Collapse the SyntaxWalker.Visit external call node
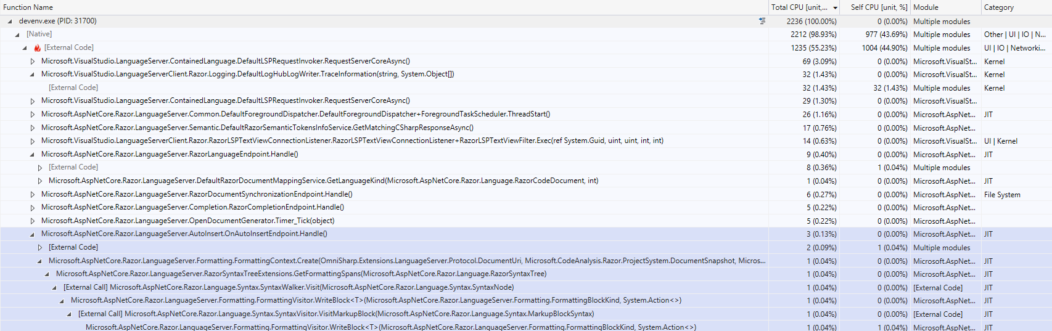The width and height of the screenshot is (1052, 331). pyautogui.click(x=54, y=287)
